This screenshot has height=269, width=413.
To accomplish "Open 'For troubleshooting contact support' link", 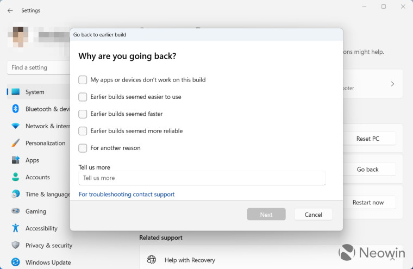I will 127,195.
